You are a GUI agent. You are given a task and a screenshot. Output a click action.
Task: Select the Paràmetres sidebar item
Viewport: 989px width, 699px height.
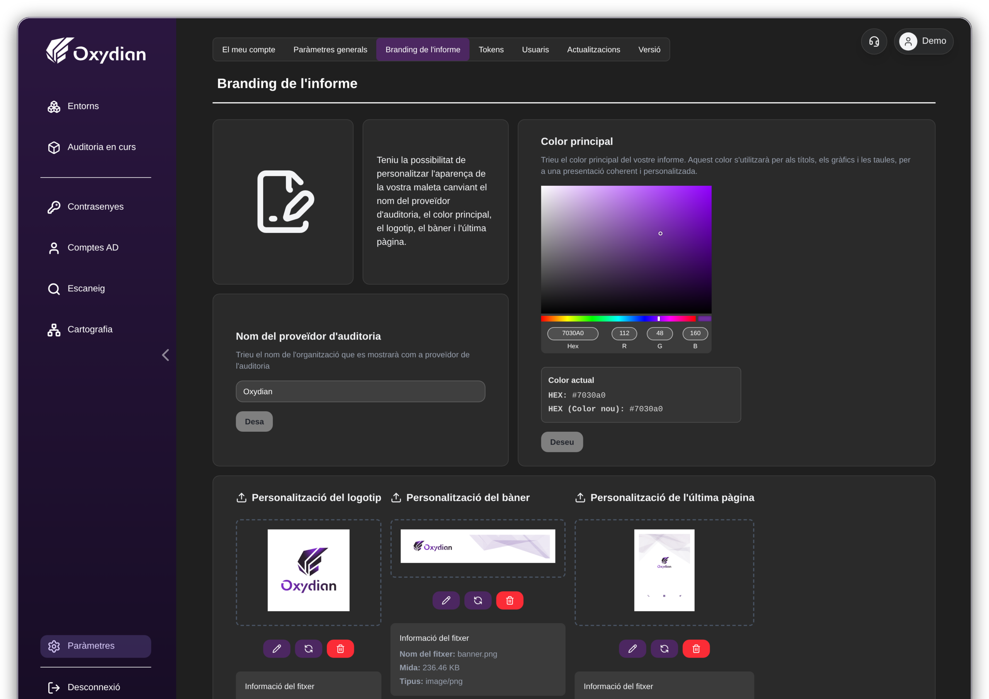point(96,646)
